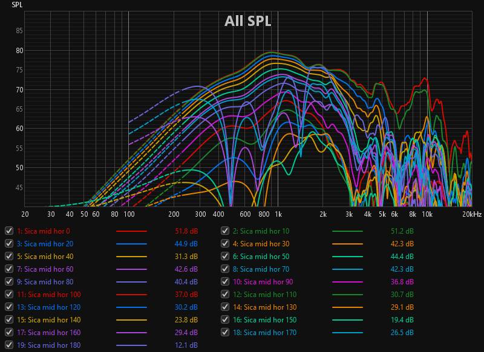Uncheck the Sica mid hor 0 checkbox
Screen dimensions: 484x352
[x=9, y=231]
